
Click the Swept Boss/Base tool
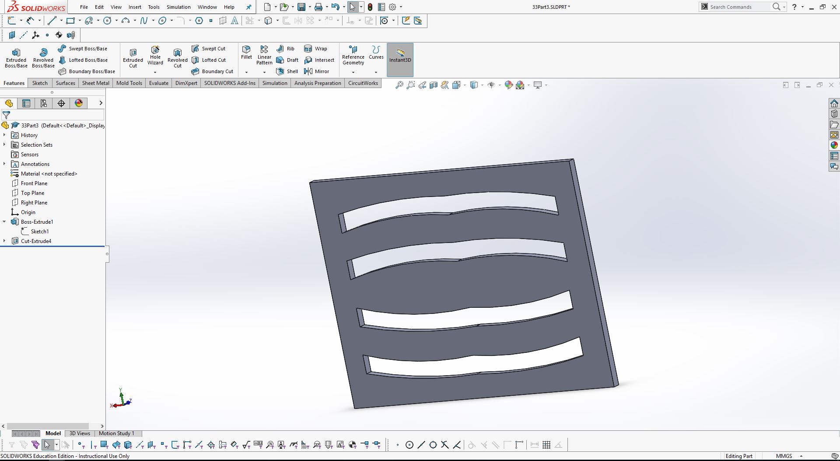click(x=82, y=49)
